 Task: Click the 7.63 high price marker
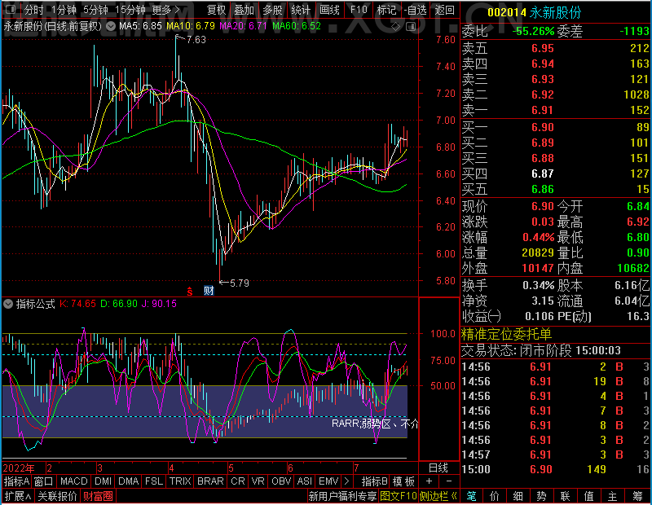[196, 39]
